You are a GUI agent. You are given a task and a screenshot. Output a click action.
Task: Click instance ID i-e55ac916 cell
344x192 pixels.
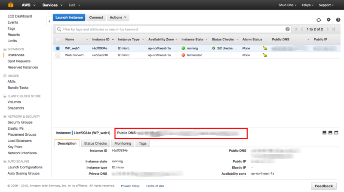coord(100,55)
